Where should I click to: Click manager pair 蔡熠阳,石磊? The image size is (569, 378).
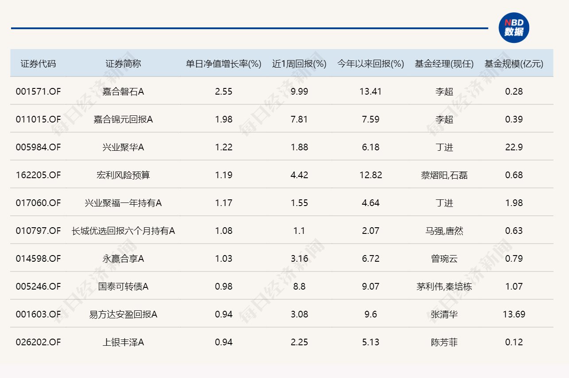pos(445,175)
